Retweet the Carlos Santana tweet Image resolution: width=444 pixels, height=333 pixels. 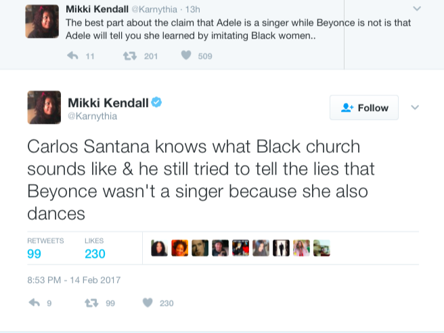pyautogui.click(x=89, y=303)
